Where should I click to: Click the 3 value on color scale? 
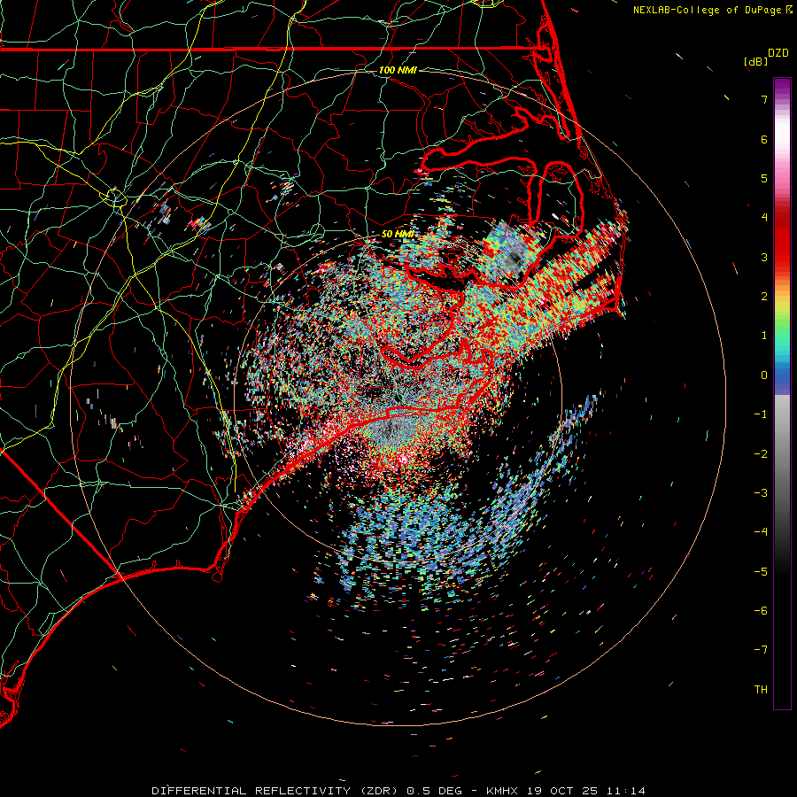coord(764,257)
